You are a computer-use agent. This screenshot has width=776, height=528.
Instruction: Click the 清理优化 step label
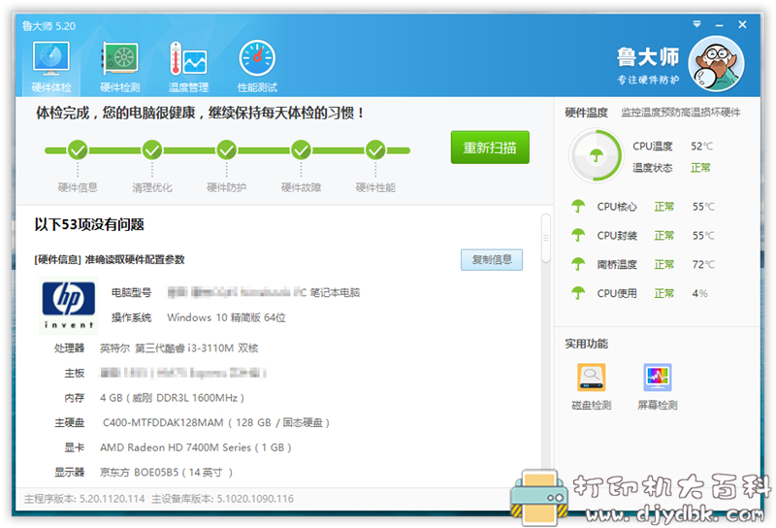tap(152, 187)
